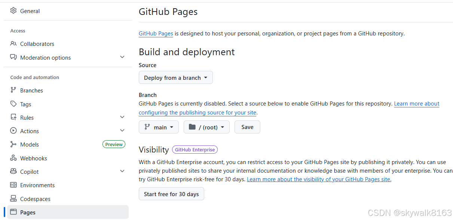Click the Preview badge next to Models
Image resolution: width=453 pixels, height=220 pixels.
(114, 144)
